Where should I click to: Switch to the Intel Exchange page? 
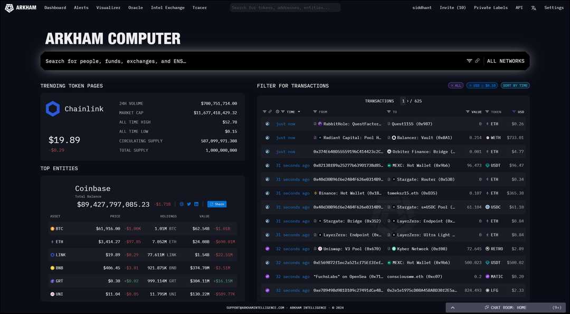coord(167,7)
